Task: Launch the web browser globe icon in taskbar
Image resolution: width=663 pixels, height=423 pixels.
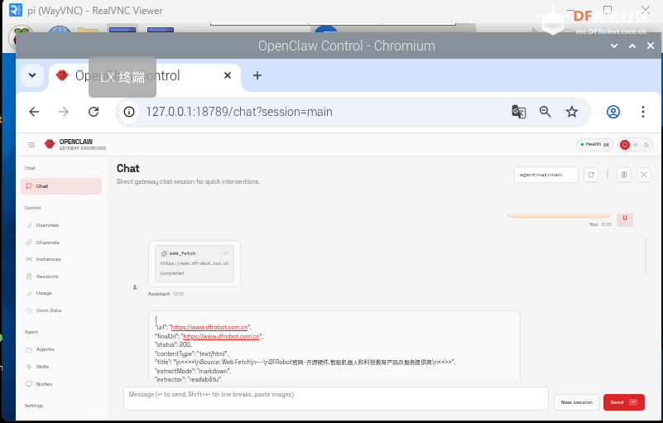Action: [60, 30]
